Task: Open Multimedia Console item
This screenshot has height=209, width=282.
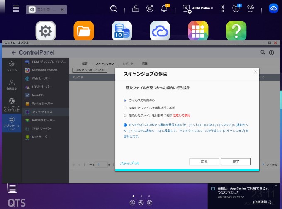Action: tap(46, 70)
